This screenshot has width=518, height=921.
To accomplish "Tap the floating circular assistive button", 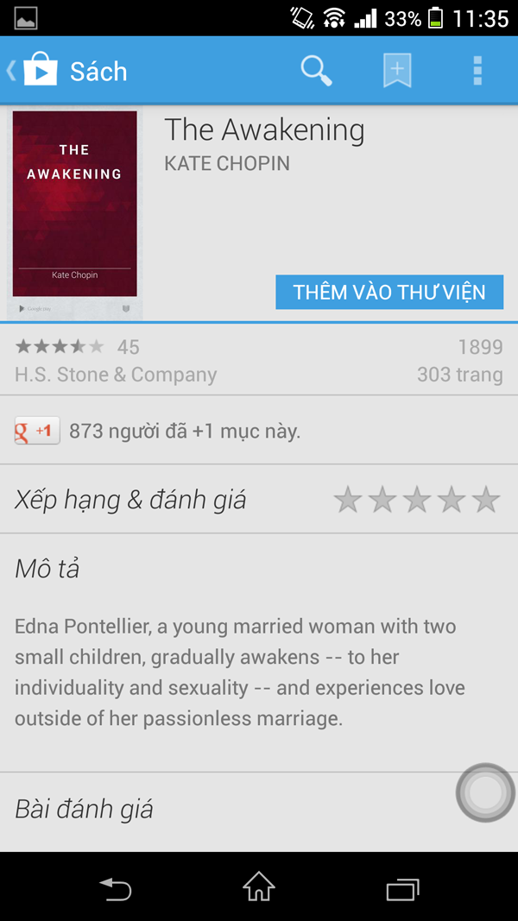I will tap(485, 792).
